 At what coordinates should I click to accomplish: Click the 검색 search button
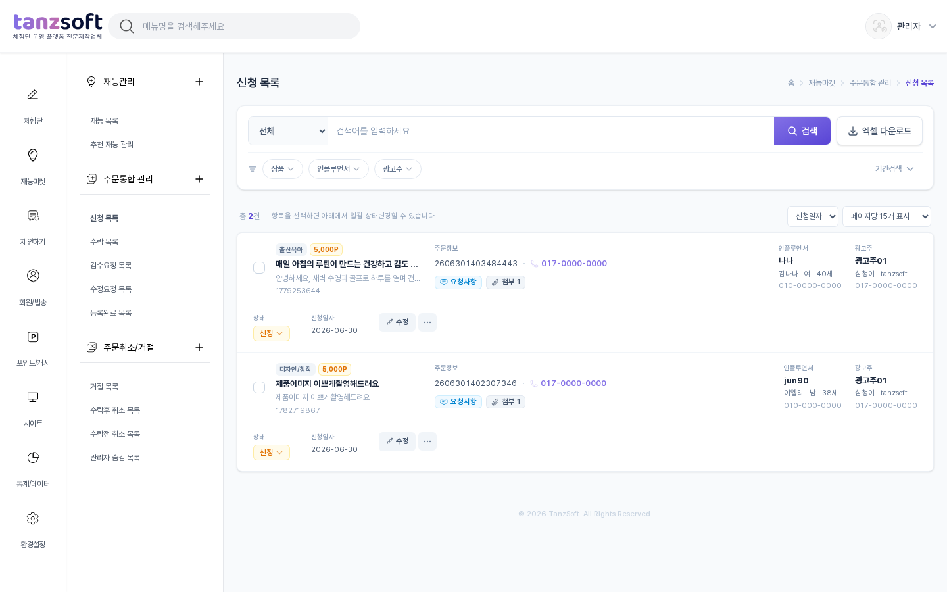(x=802, y=131)
